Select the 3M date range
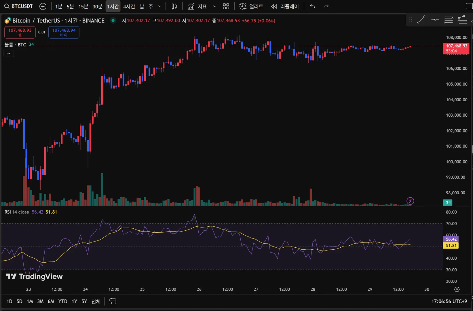The width and height of the screenshot is (473, 311). click(x=40, y=301)
